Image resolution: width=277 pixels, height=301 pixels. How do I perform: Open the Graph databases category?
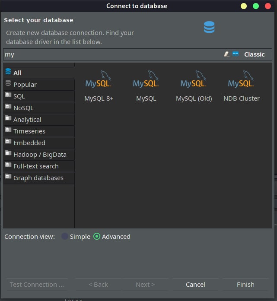(39, 178)
